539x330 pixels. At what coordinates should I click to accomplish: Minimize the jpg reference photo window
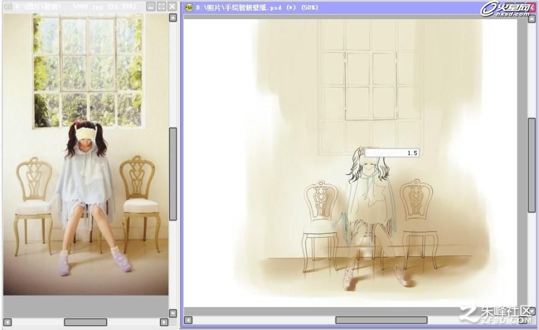[x=151, y=7]
